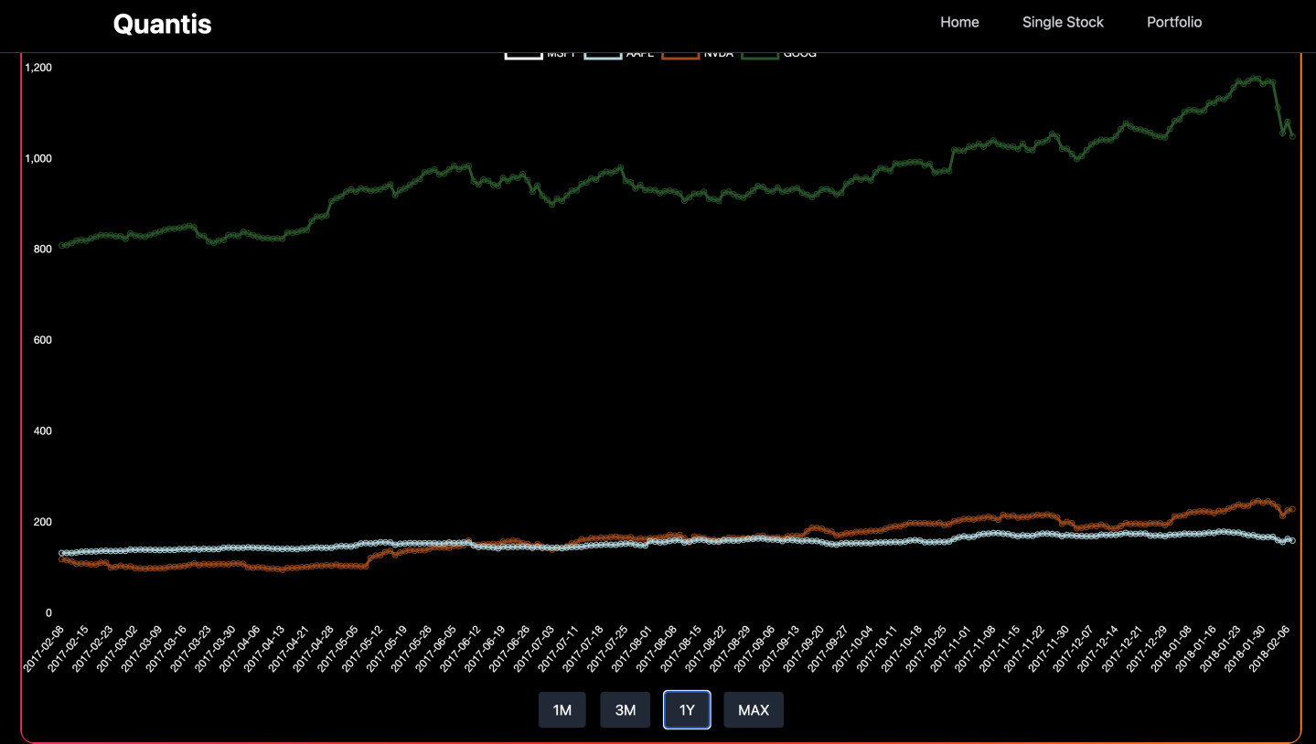Click the 200 y-axis label

tap(43, 522)
